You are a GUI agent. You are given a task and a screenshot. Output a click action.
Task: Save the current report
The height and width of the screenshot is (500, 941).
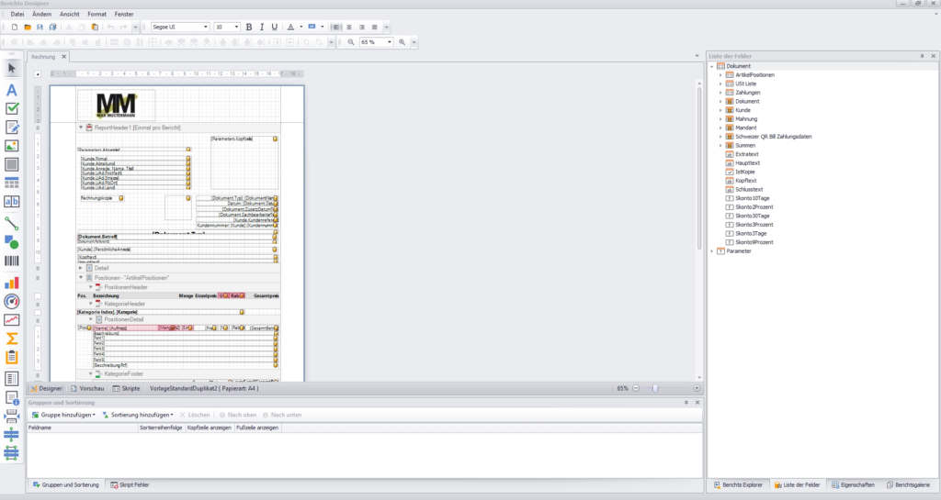[x=40, y=27]
